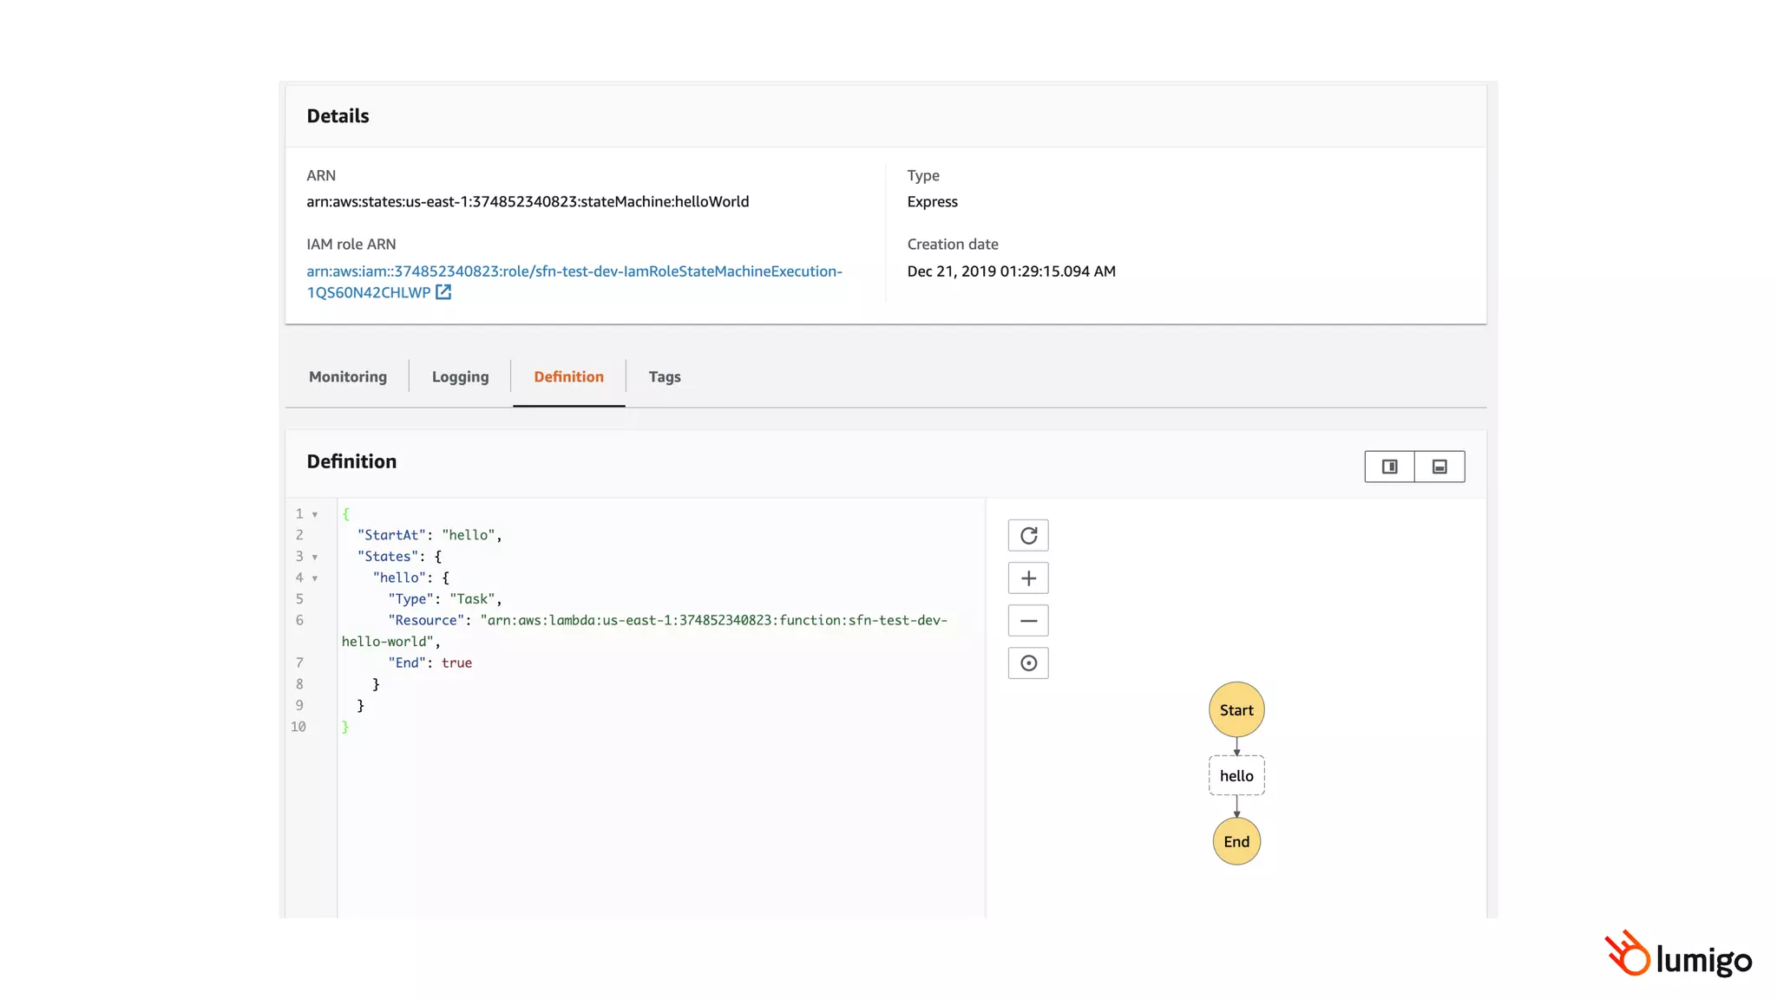Screen dimensions: 1777x999
Task: Zoom out of the workflow graph
Action: pos(1028,621)
